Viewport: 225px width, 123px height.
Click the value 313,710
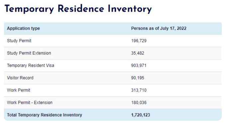coord(139,90)
